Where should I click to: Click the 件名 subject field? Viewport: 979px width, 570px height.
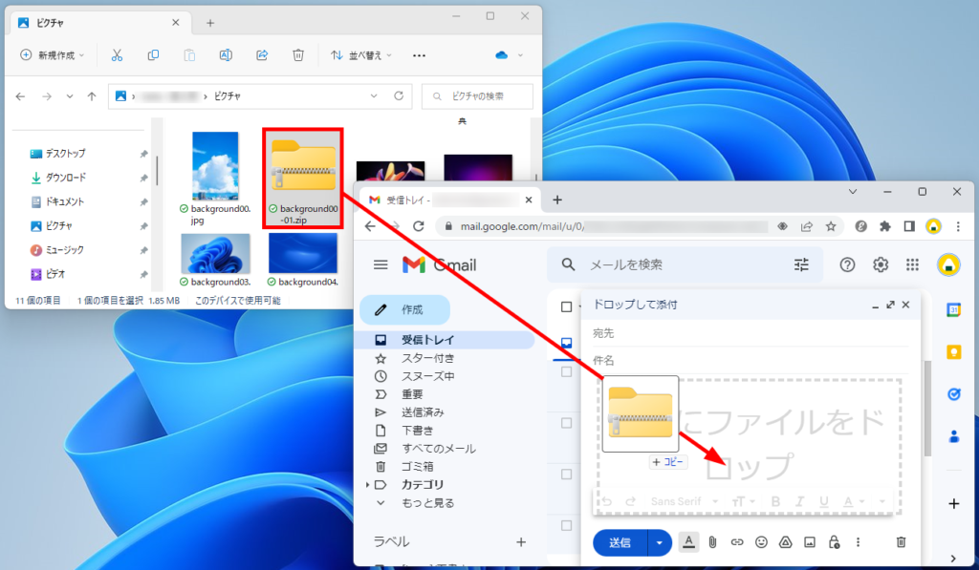[x=750, y=361]
